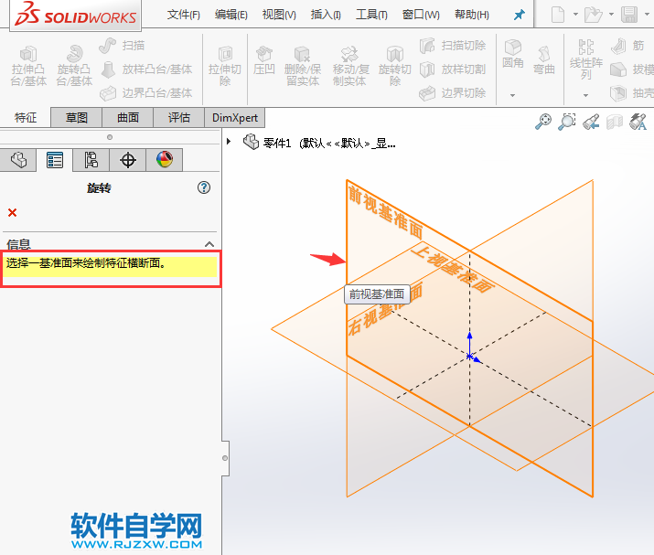Click the Move/Copy Bodies (移动/复制实体) tool

click(350, 66)
